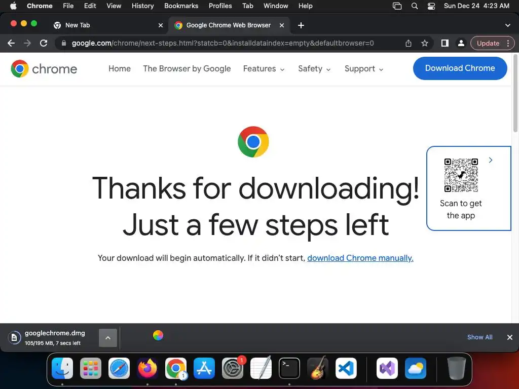Open Chrome's three-dot menu
Screen dimensions: 519x389
[x=508, y=43]
